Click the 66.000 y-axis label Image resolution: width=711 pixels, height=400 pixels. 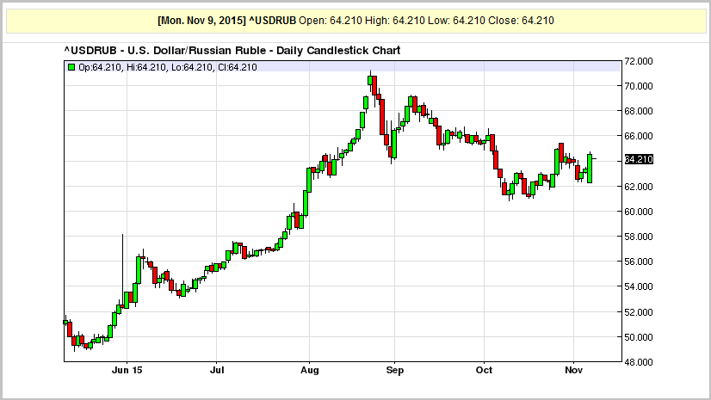click(639, 136)
